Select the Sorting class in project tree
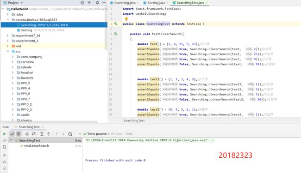This screenshot has height=173, width=301. click(26, 30)
